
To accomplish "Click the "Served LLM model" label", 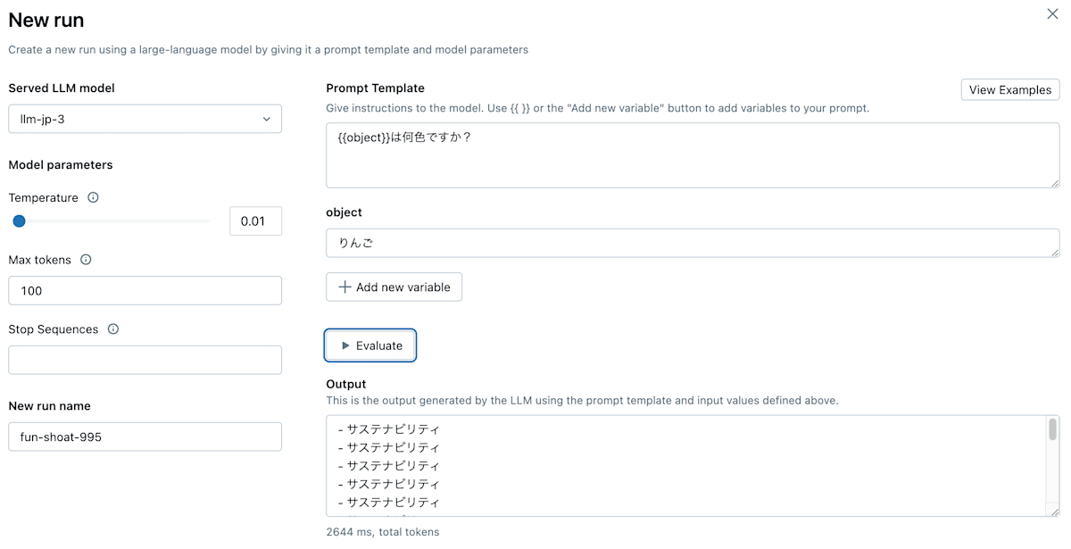I will (x=62, y=88).
